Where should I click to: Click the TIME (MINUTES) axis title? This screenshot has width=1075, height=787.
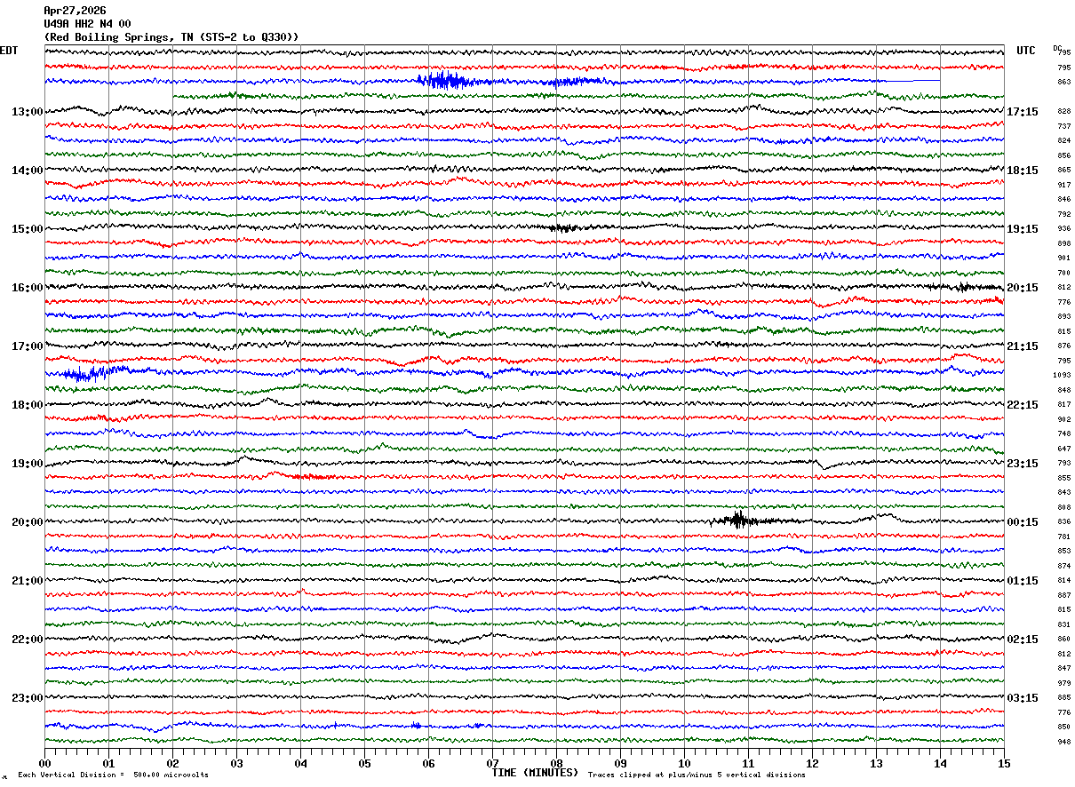536,773
